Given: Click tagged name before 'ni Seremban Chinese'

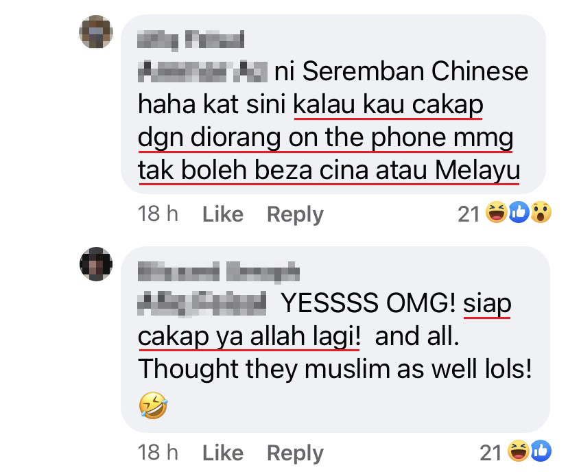Looking at the screenshot, I should pyautogui.click(x=203, y=71).
